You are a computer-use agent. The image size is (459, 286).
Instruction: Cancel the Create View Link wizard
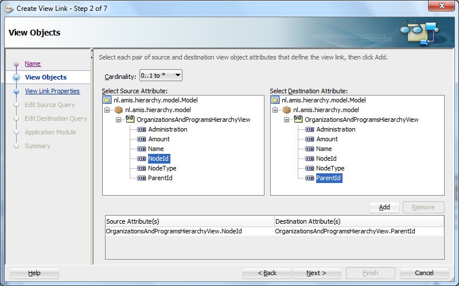424,273
